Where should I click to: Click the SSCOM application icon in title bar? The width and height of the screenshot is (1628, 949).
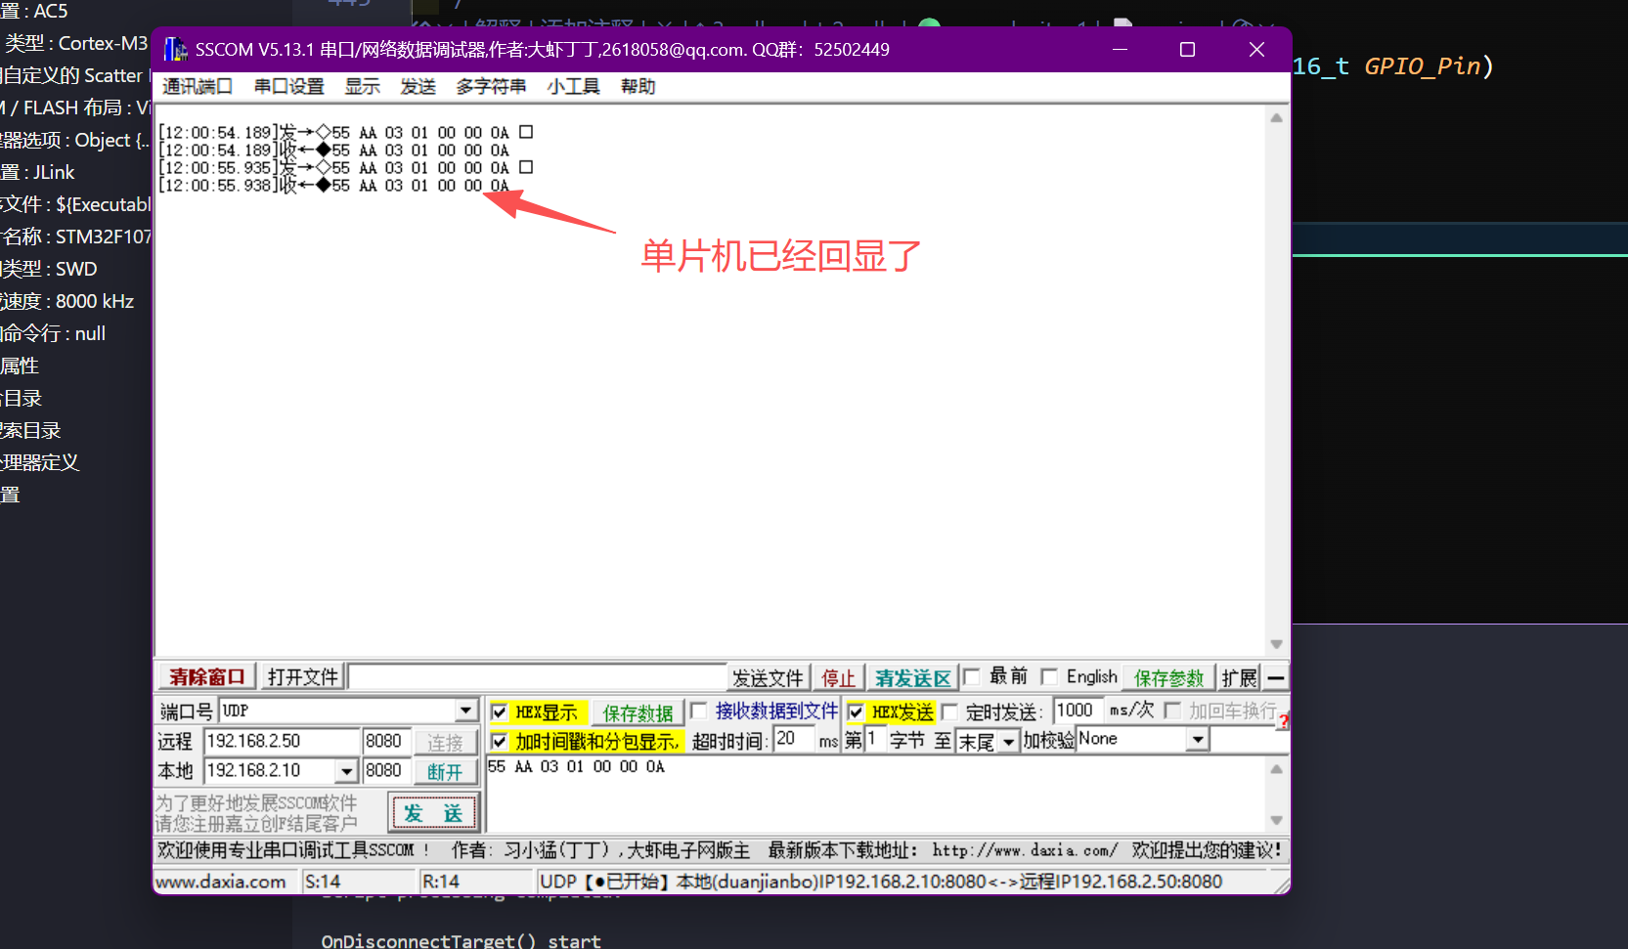pos(175,49)
